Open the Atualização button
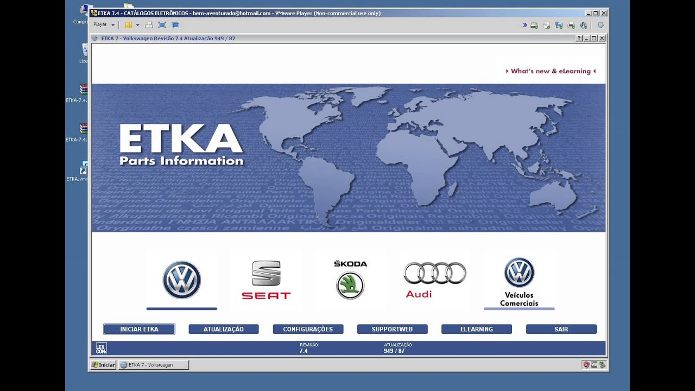 tap(224, 329)
